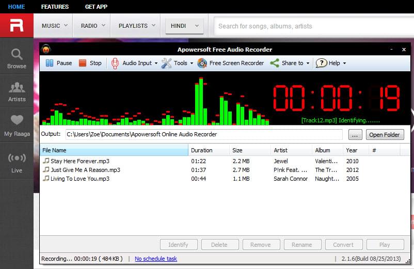
Task: Switch to the FEATURES tab
Action: (x=55, y=7)
